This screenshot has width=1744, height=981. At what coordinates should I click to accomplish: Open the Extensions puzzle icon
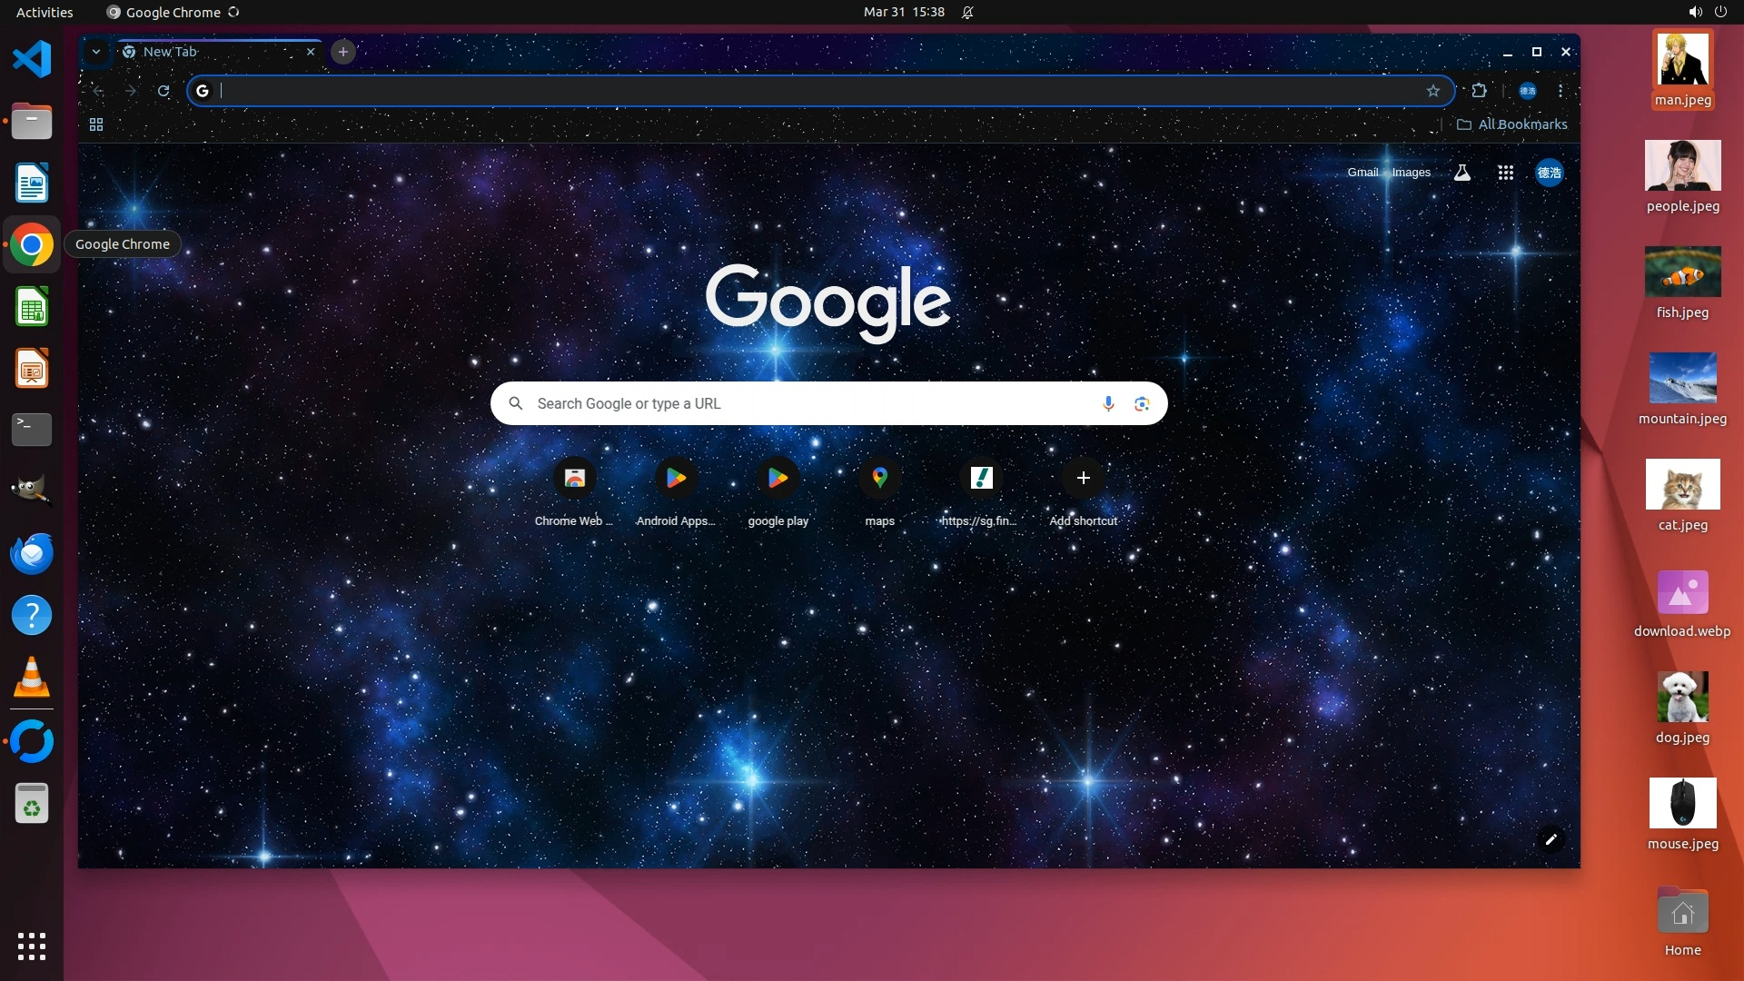point(1479,91)
